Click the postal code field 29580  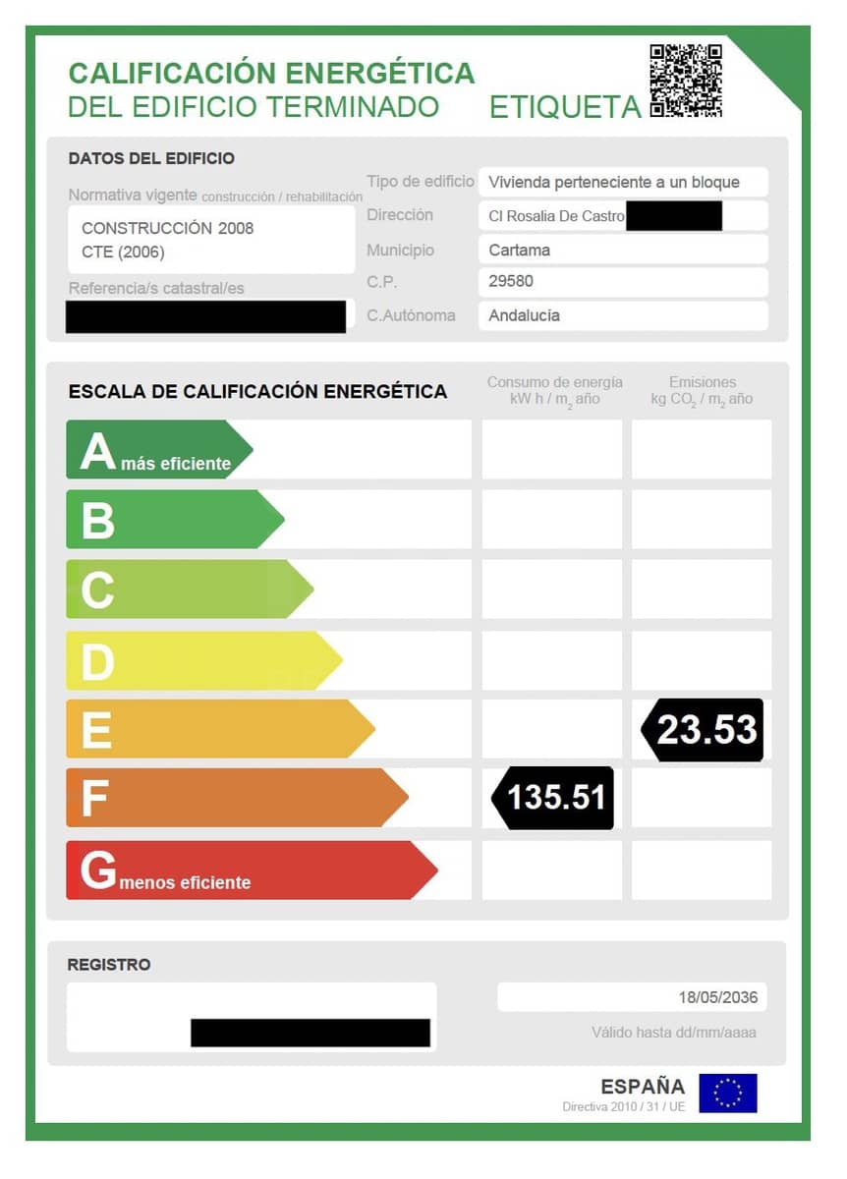[x=623, y=282]
